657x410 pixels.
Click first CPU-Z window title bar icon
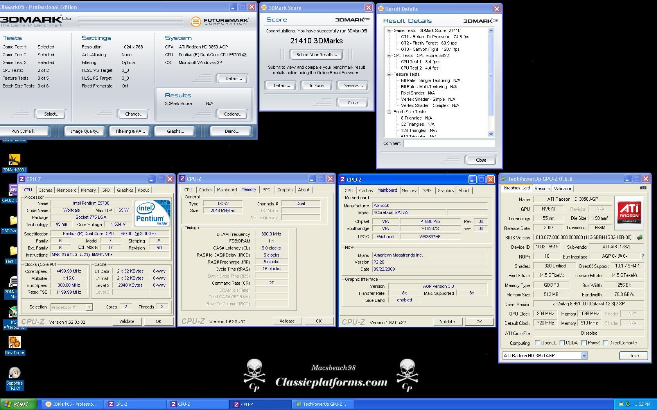22,179
